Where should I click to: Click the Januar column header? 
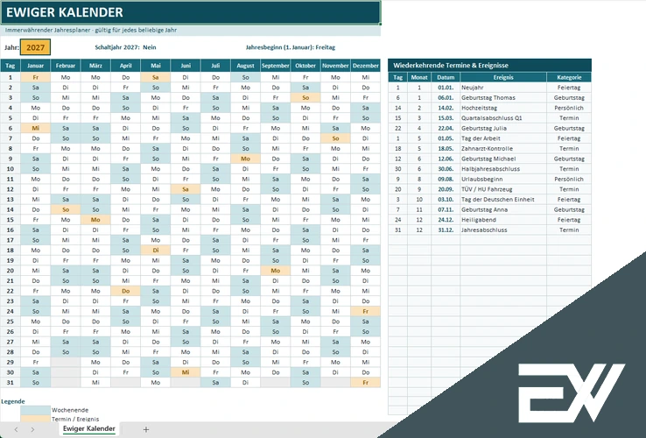coord(35,66)
